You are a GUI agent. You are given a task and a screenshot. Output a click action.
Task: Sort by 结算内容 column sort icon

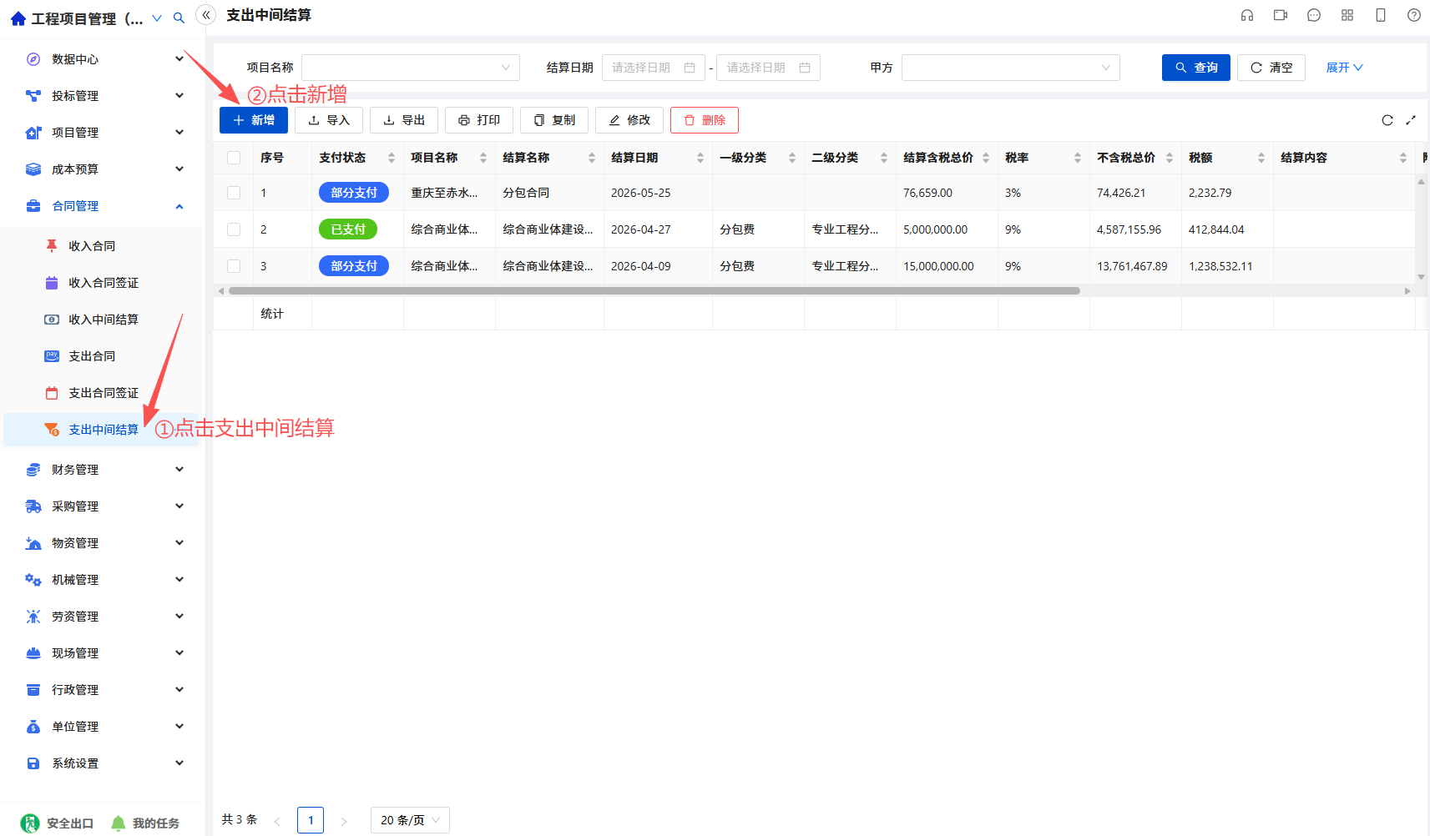[x=1403, y=158]
